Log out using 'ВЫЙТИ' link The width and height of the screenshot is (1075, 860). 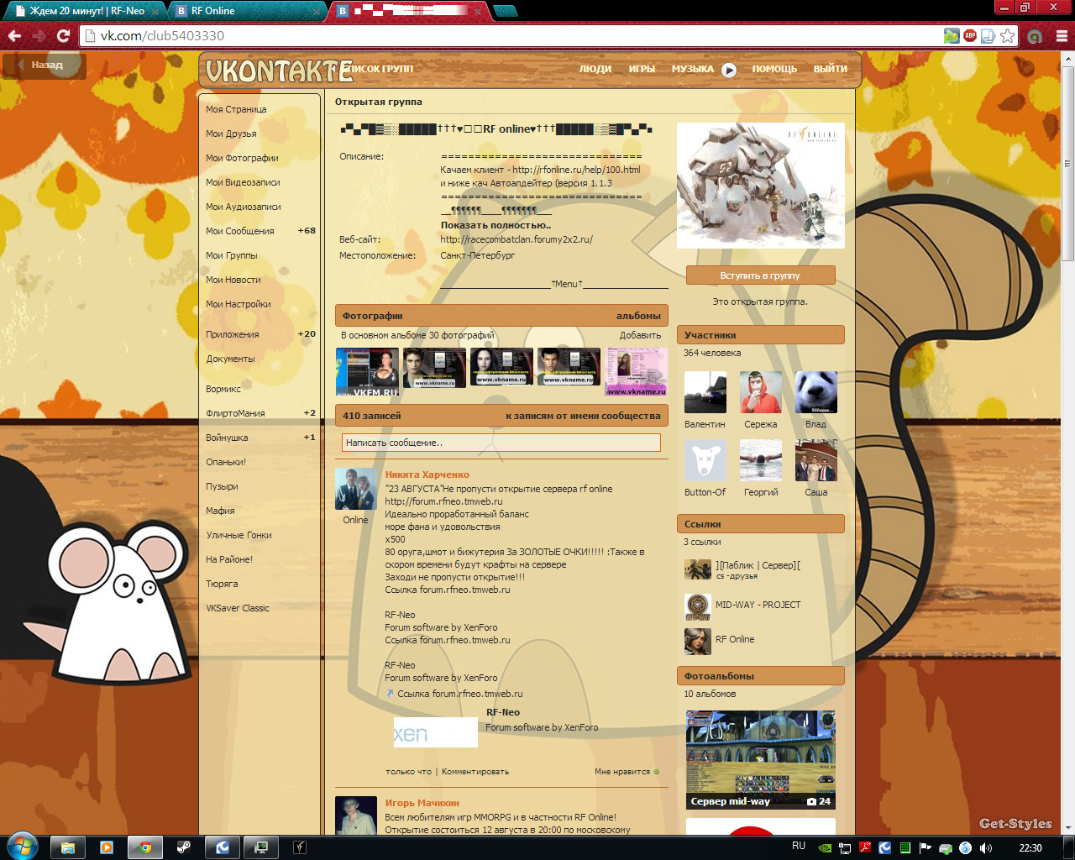click(831, 69)
